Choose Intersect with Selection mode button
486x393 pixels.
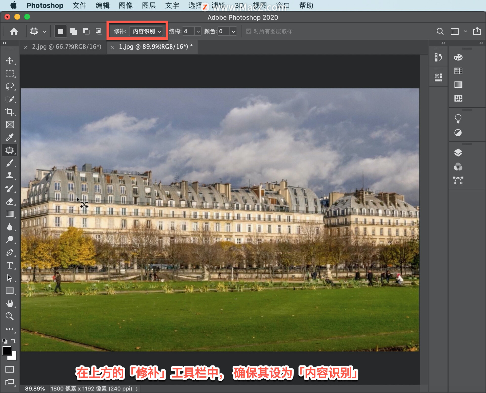[x=99, y=31]
